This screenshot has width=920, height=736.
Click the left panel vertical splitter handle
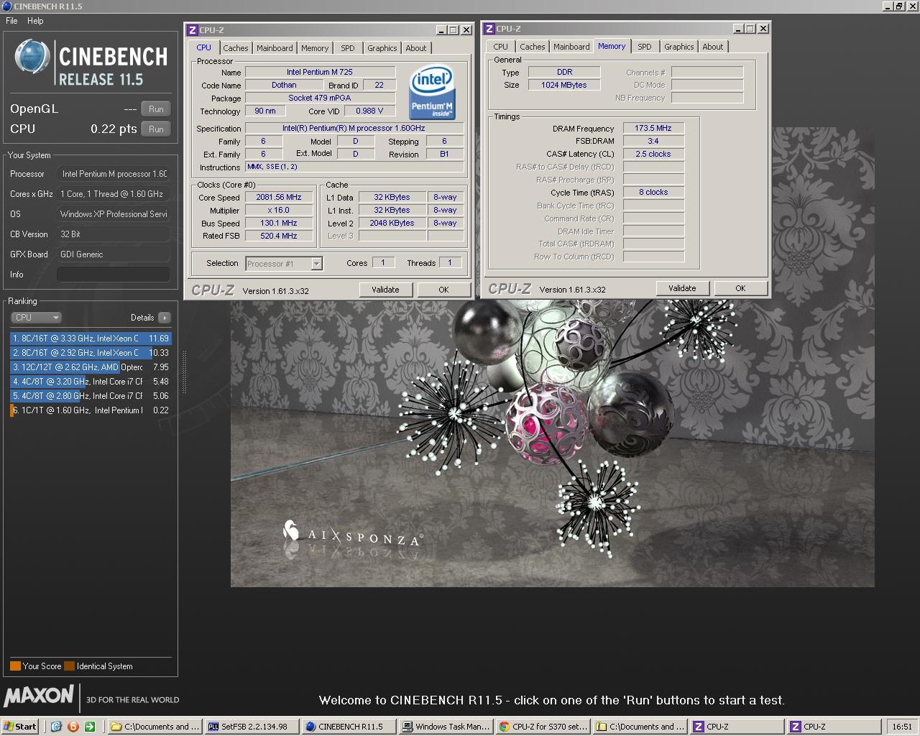(x=183, y=372)
